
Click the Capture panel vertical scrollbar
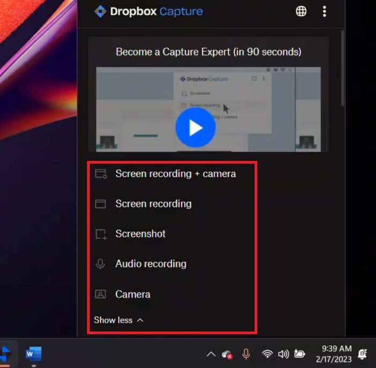[343, 68]
